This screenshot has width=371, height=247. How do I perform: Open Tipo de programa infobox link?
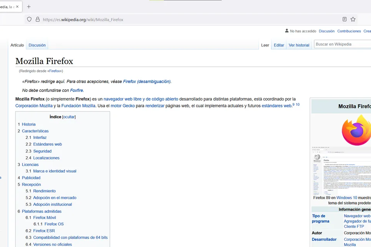point(320,219)
